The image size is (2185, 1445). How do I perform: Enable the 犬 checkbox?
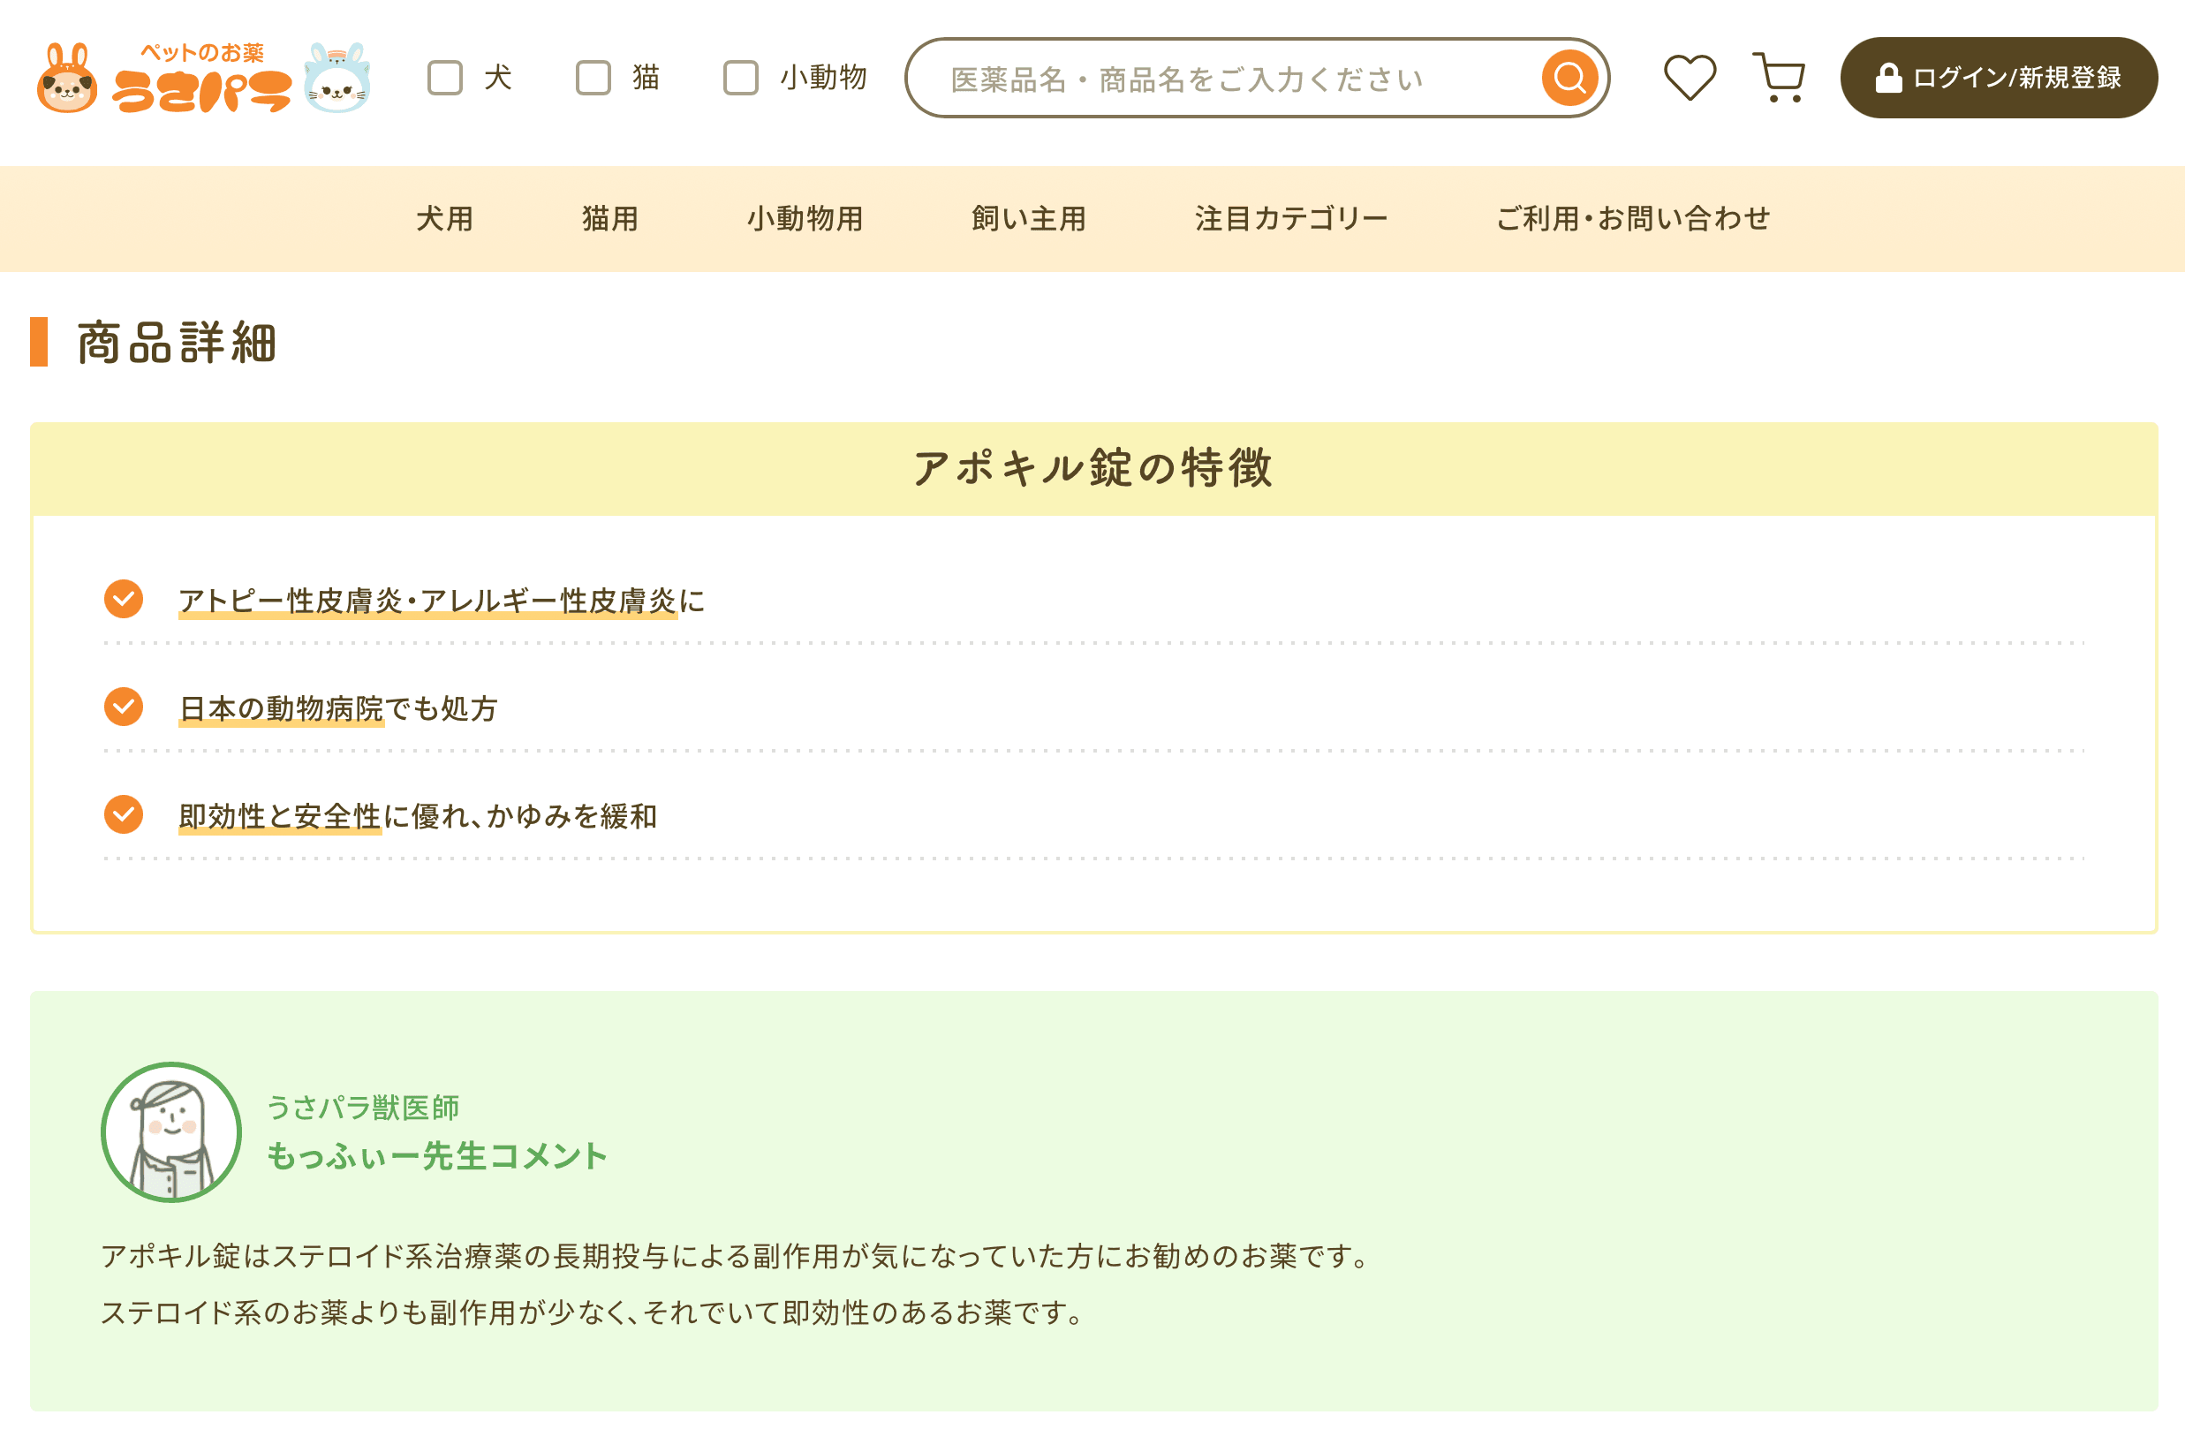[x=446, y=79]
